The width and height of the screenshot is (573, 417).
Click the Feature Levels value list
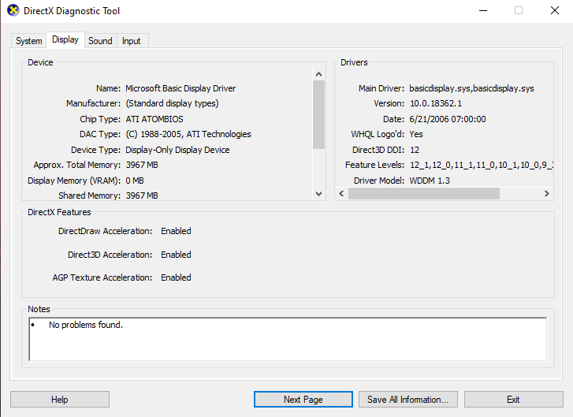[x=482, y=166]
